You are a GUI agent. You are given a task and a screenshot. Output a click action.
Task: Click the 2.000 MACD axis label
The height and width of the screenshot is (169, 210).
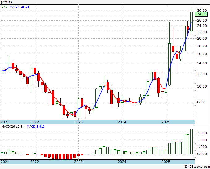(202, 140)
